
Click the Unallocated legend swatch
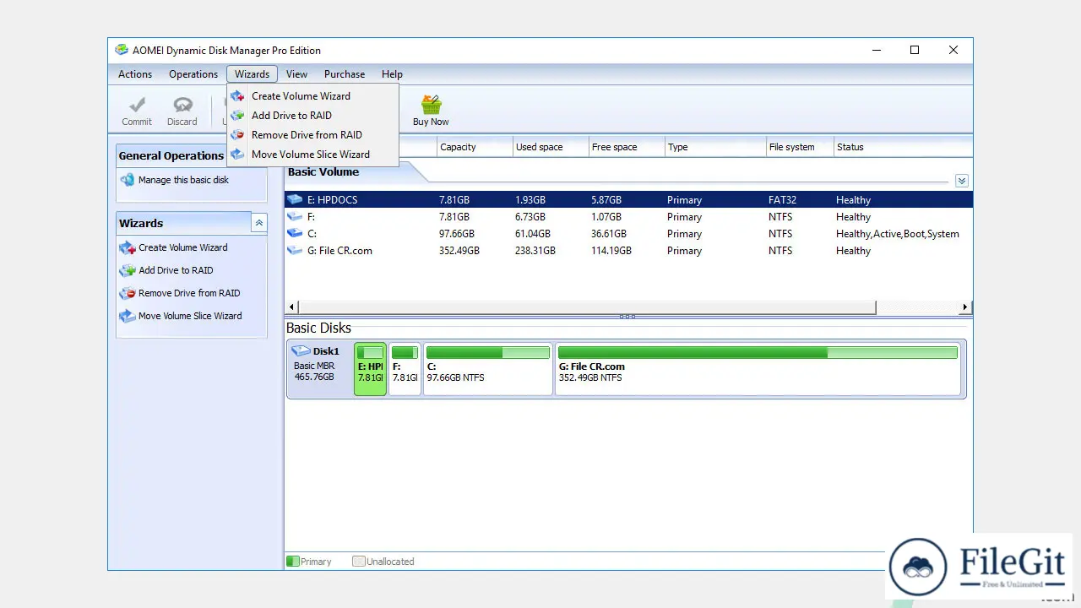click(x=359, y=561)
